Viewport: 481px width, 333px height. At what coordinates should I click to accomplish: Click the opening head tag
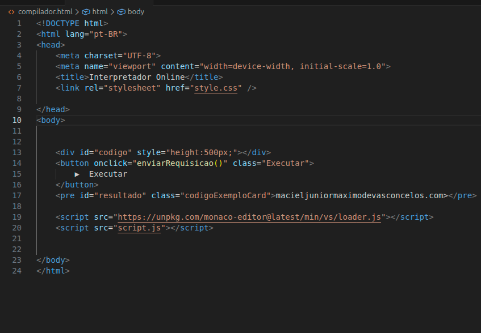point(51,45)
